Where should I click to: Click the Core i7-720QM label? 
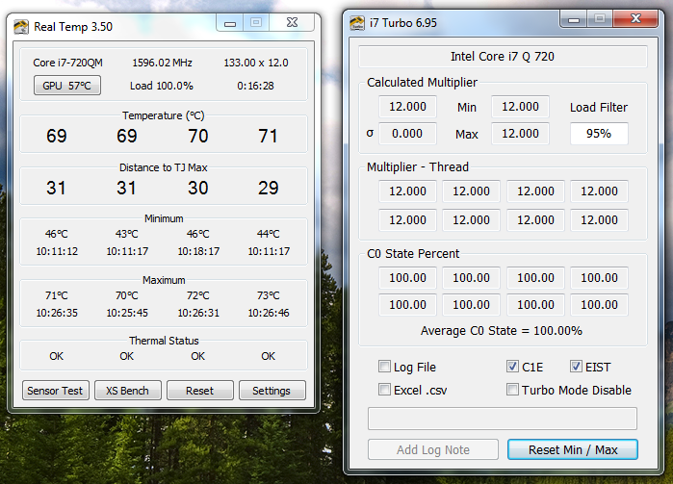tap(67, 63)
